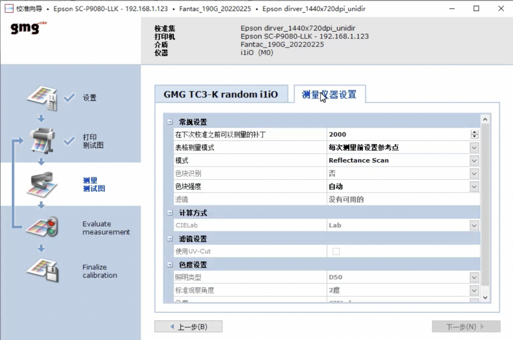Click the settings list scroll down arrow
This screenshot has height=340, width=513.
[485, 297]
